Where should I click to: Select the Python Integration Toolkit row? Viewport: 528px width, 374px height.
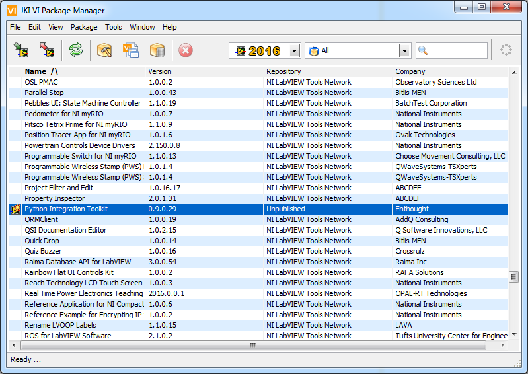pos(258,209)
